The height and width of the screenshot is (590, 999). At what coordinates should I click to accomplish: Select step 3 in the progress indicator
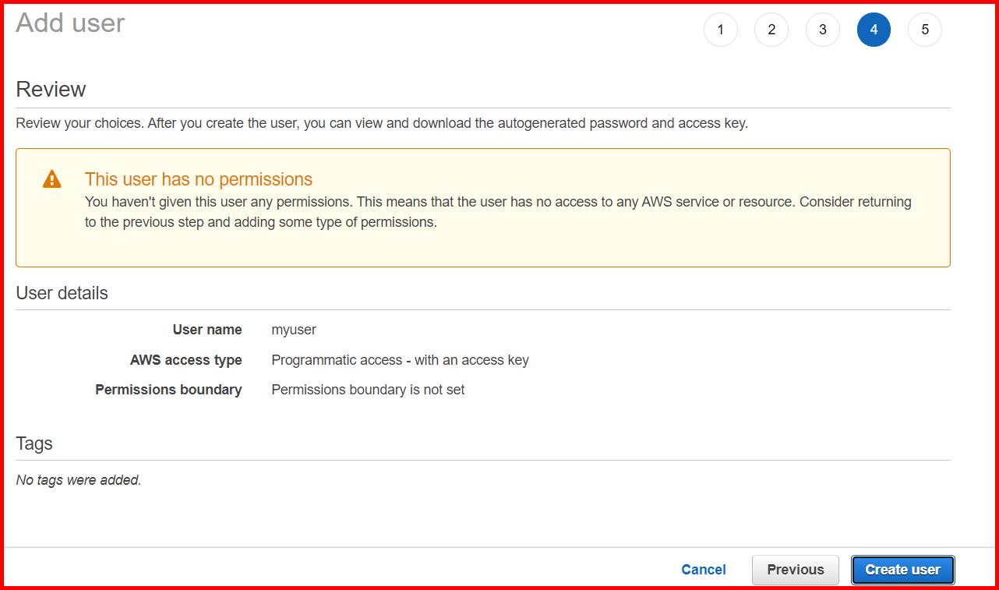coord(822,29)
